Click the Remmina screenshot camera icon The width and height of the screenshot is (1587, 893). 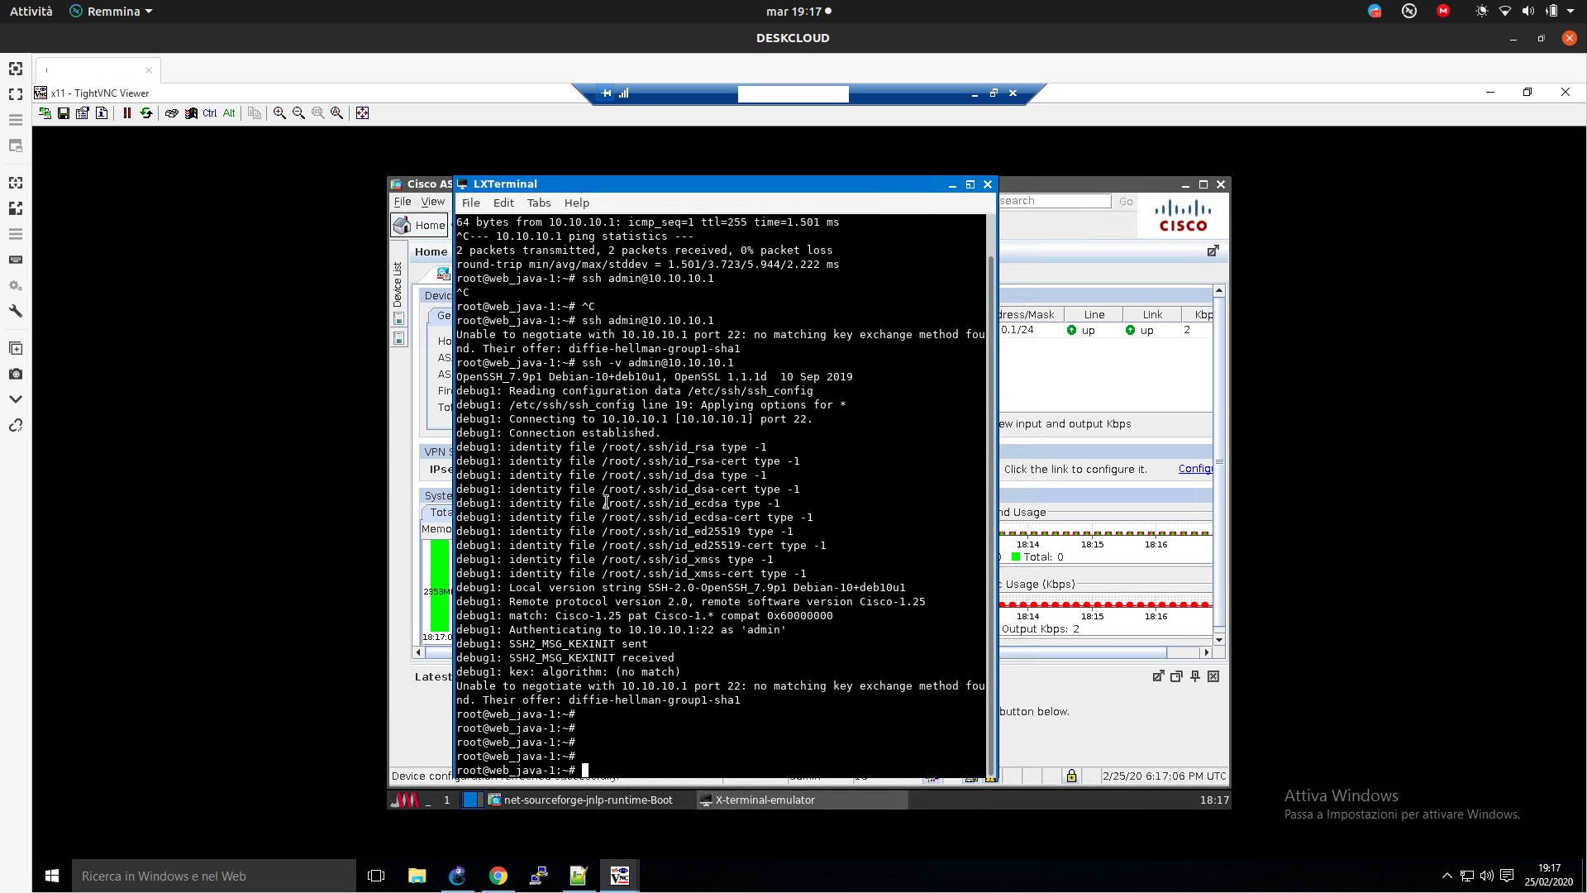click(x=16, y=374)
